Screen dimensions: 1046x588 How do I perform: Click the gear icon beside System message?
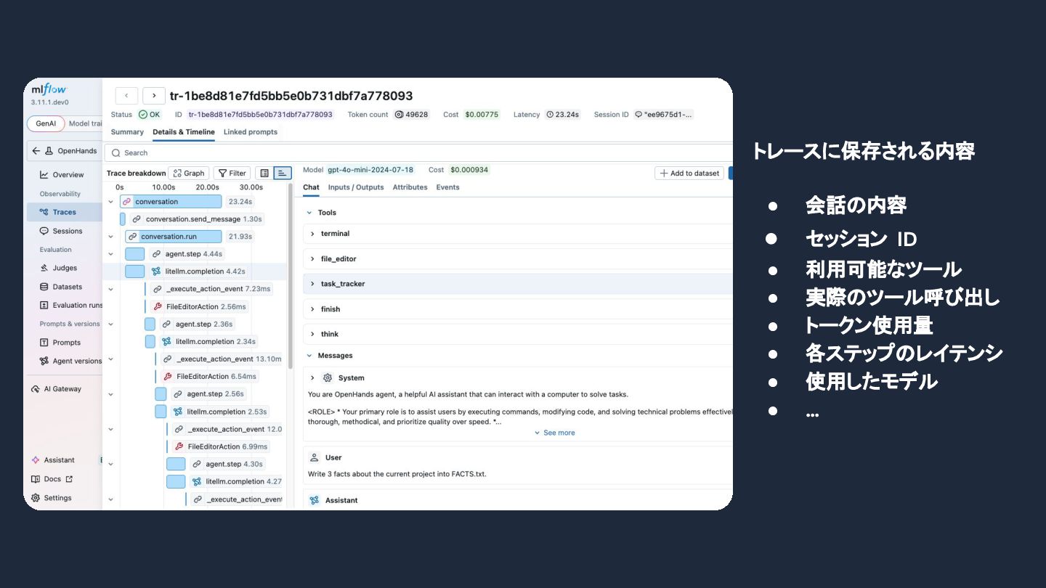pos(328,378)
